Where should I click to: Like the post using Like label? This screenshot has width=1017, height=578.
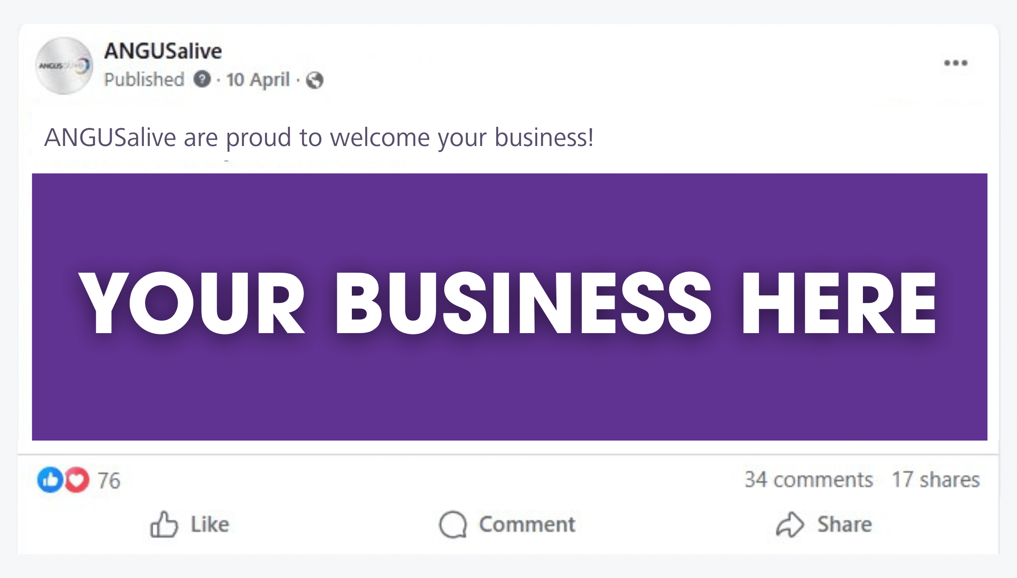(x=210, y=524)
